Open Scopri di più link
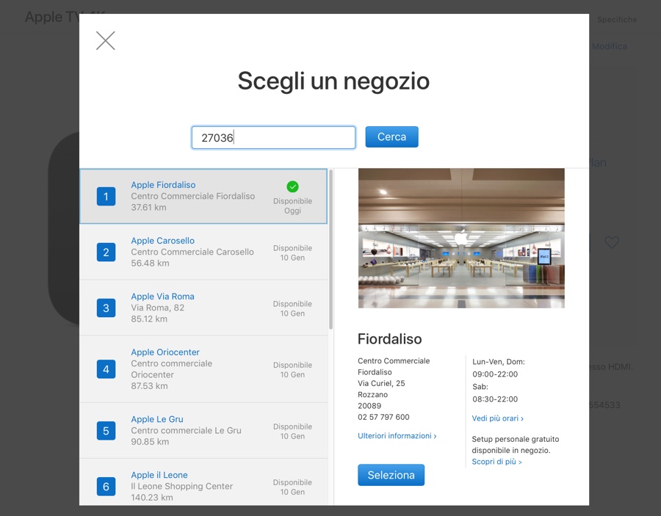The image size is (661, 516). (x=496, y=462)
